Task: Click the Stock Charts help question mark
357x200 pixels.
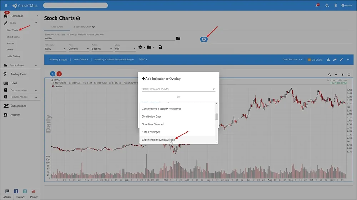Action: (x=78, y=18)
